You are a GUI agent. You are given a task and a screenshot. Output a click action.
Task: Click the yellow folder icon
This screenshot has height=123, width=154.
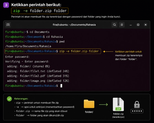point(89,104)
